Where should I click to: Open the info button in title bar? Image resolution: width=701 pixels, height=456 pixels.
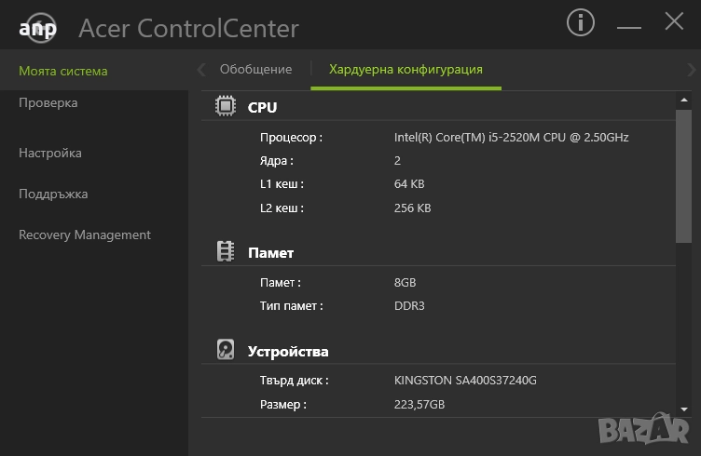[x=581, y=23]
